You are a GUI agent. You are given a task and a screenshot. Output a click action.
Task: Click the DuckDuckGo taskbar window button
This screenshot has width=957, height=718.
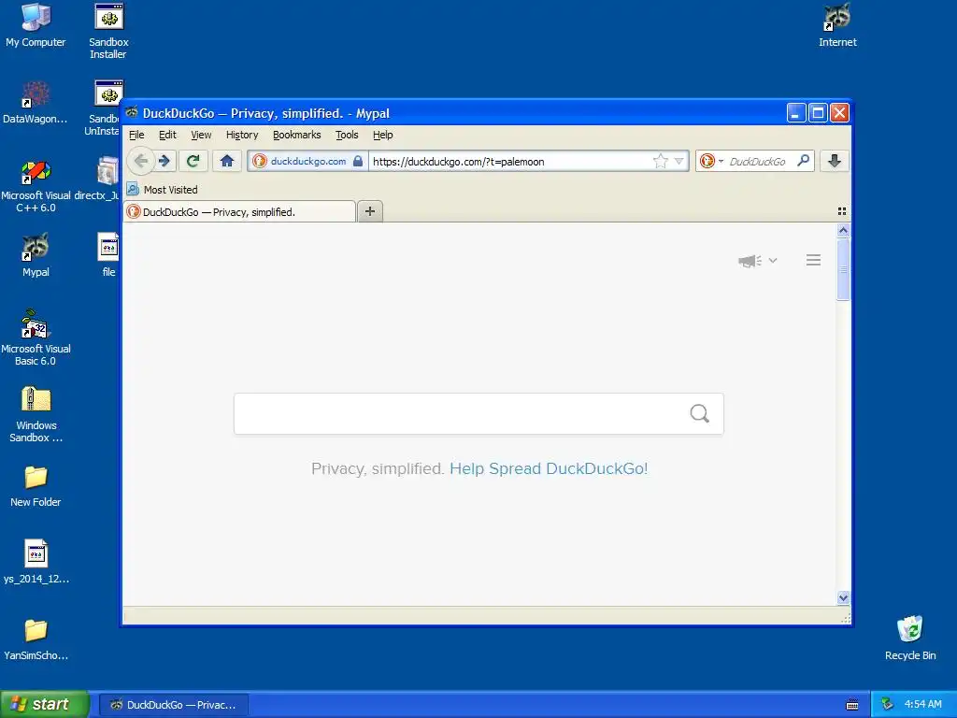[174, 705]
